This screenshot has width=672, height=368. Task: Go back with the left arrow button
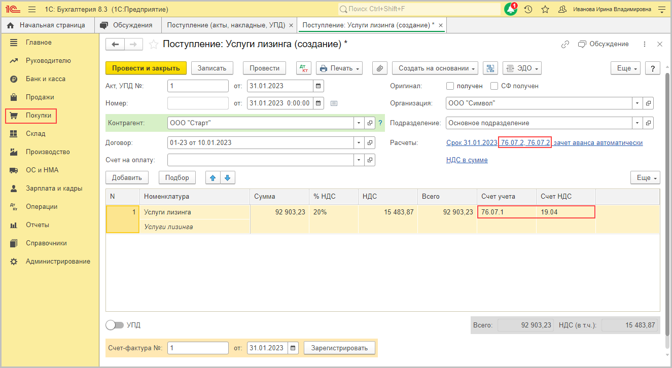(x=115, y=45)
